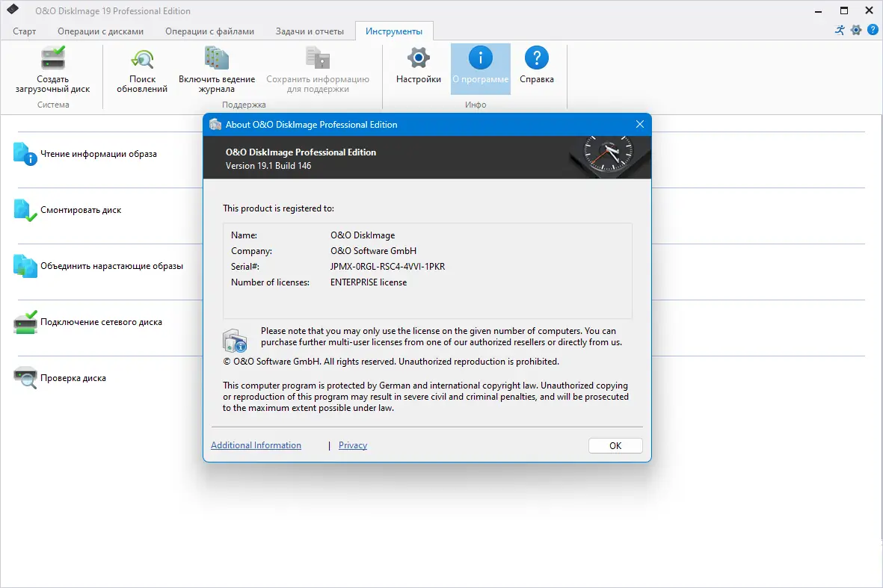Click the About dialog title icon
This screenshot has width=883, height=588.
pyautogui.click(x=215, y=124)
